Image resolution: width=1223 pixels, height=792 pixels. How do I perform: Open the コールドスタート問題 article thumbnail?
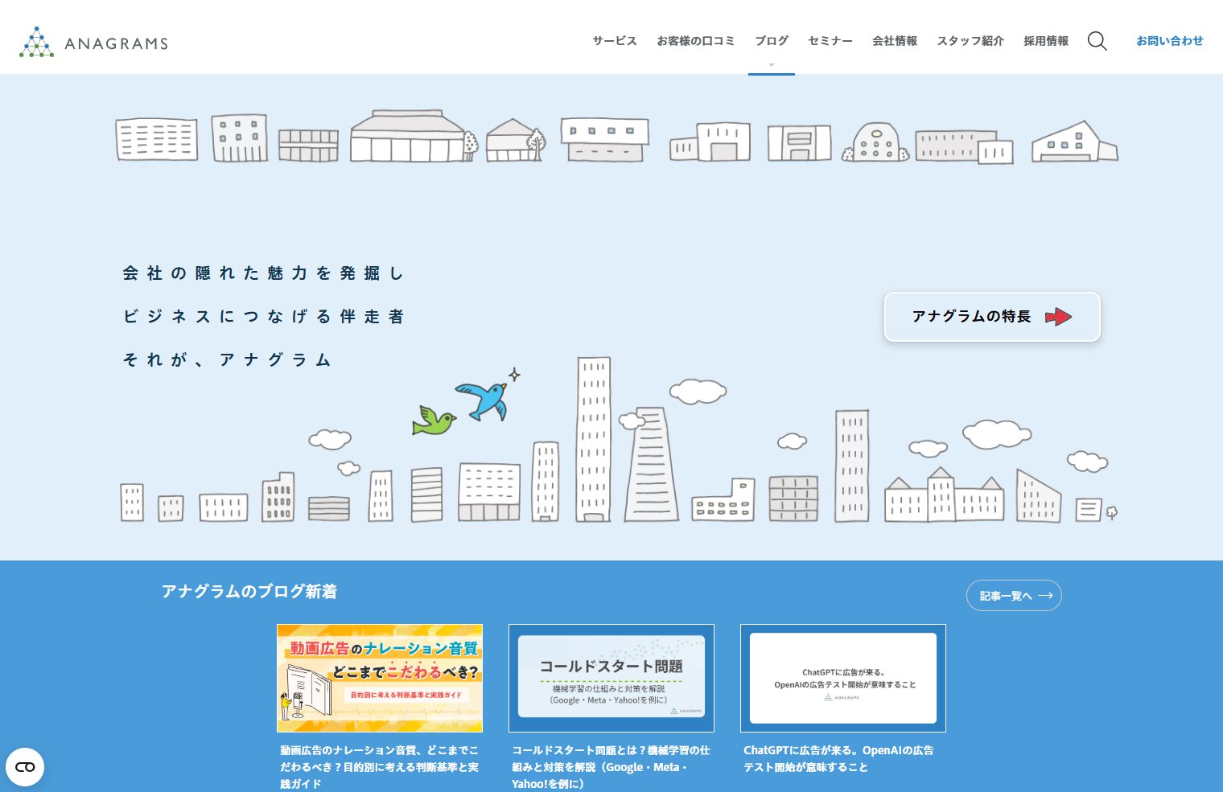tap(611, 678)
